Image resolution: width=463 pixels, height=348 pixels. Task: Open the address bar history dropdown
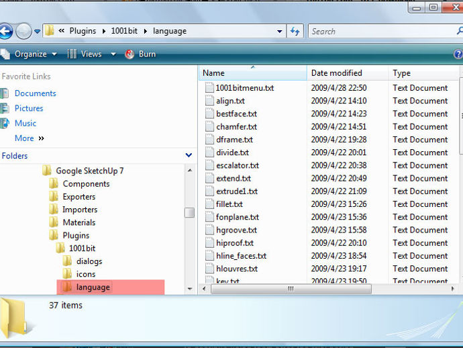pos(279,31)
